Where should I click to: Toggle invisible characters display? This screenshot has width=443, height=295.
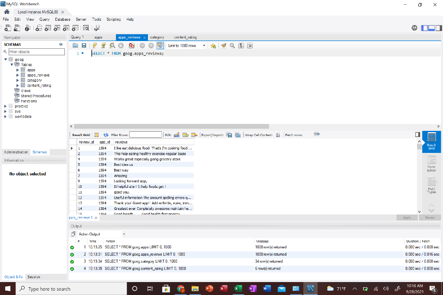coord(241,45)
